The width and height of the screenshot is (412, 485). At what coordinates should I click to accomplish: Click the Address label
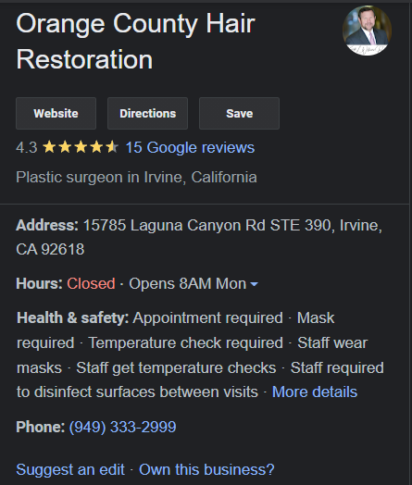(47, 225)
